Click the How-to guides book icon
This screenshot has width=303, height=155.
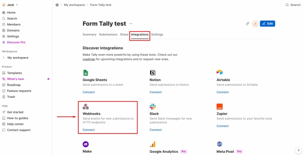coord(3,118)
